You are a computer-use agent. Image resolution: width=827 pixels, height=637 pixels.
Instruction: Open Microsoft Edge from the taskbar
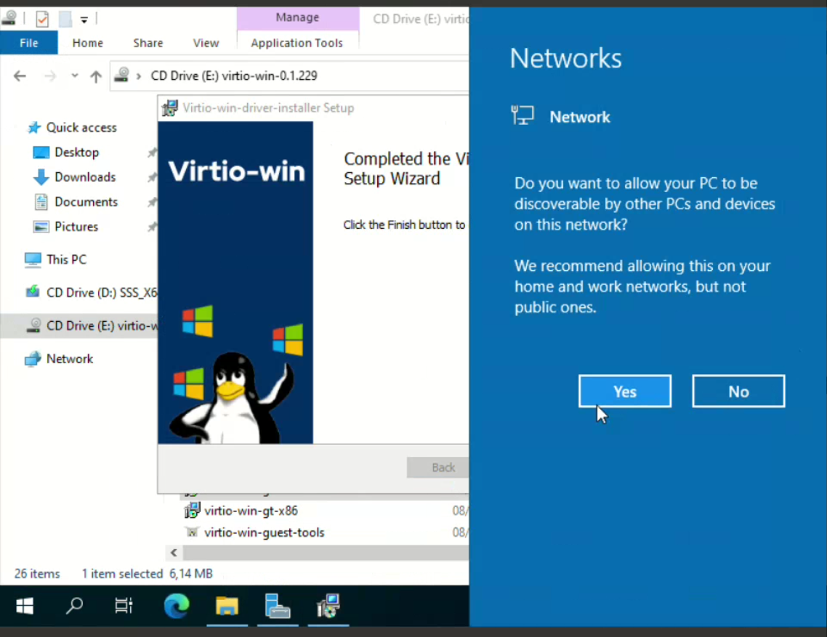coord(176,605)
